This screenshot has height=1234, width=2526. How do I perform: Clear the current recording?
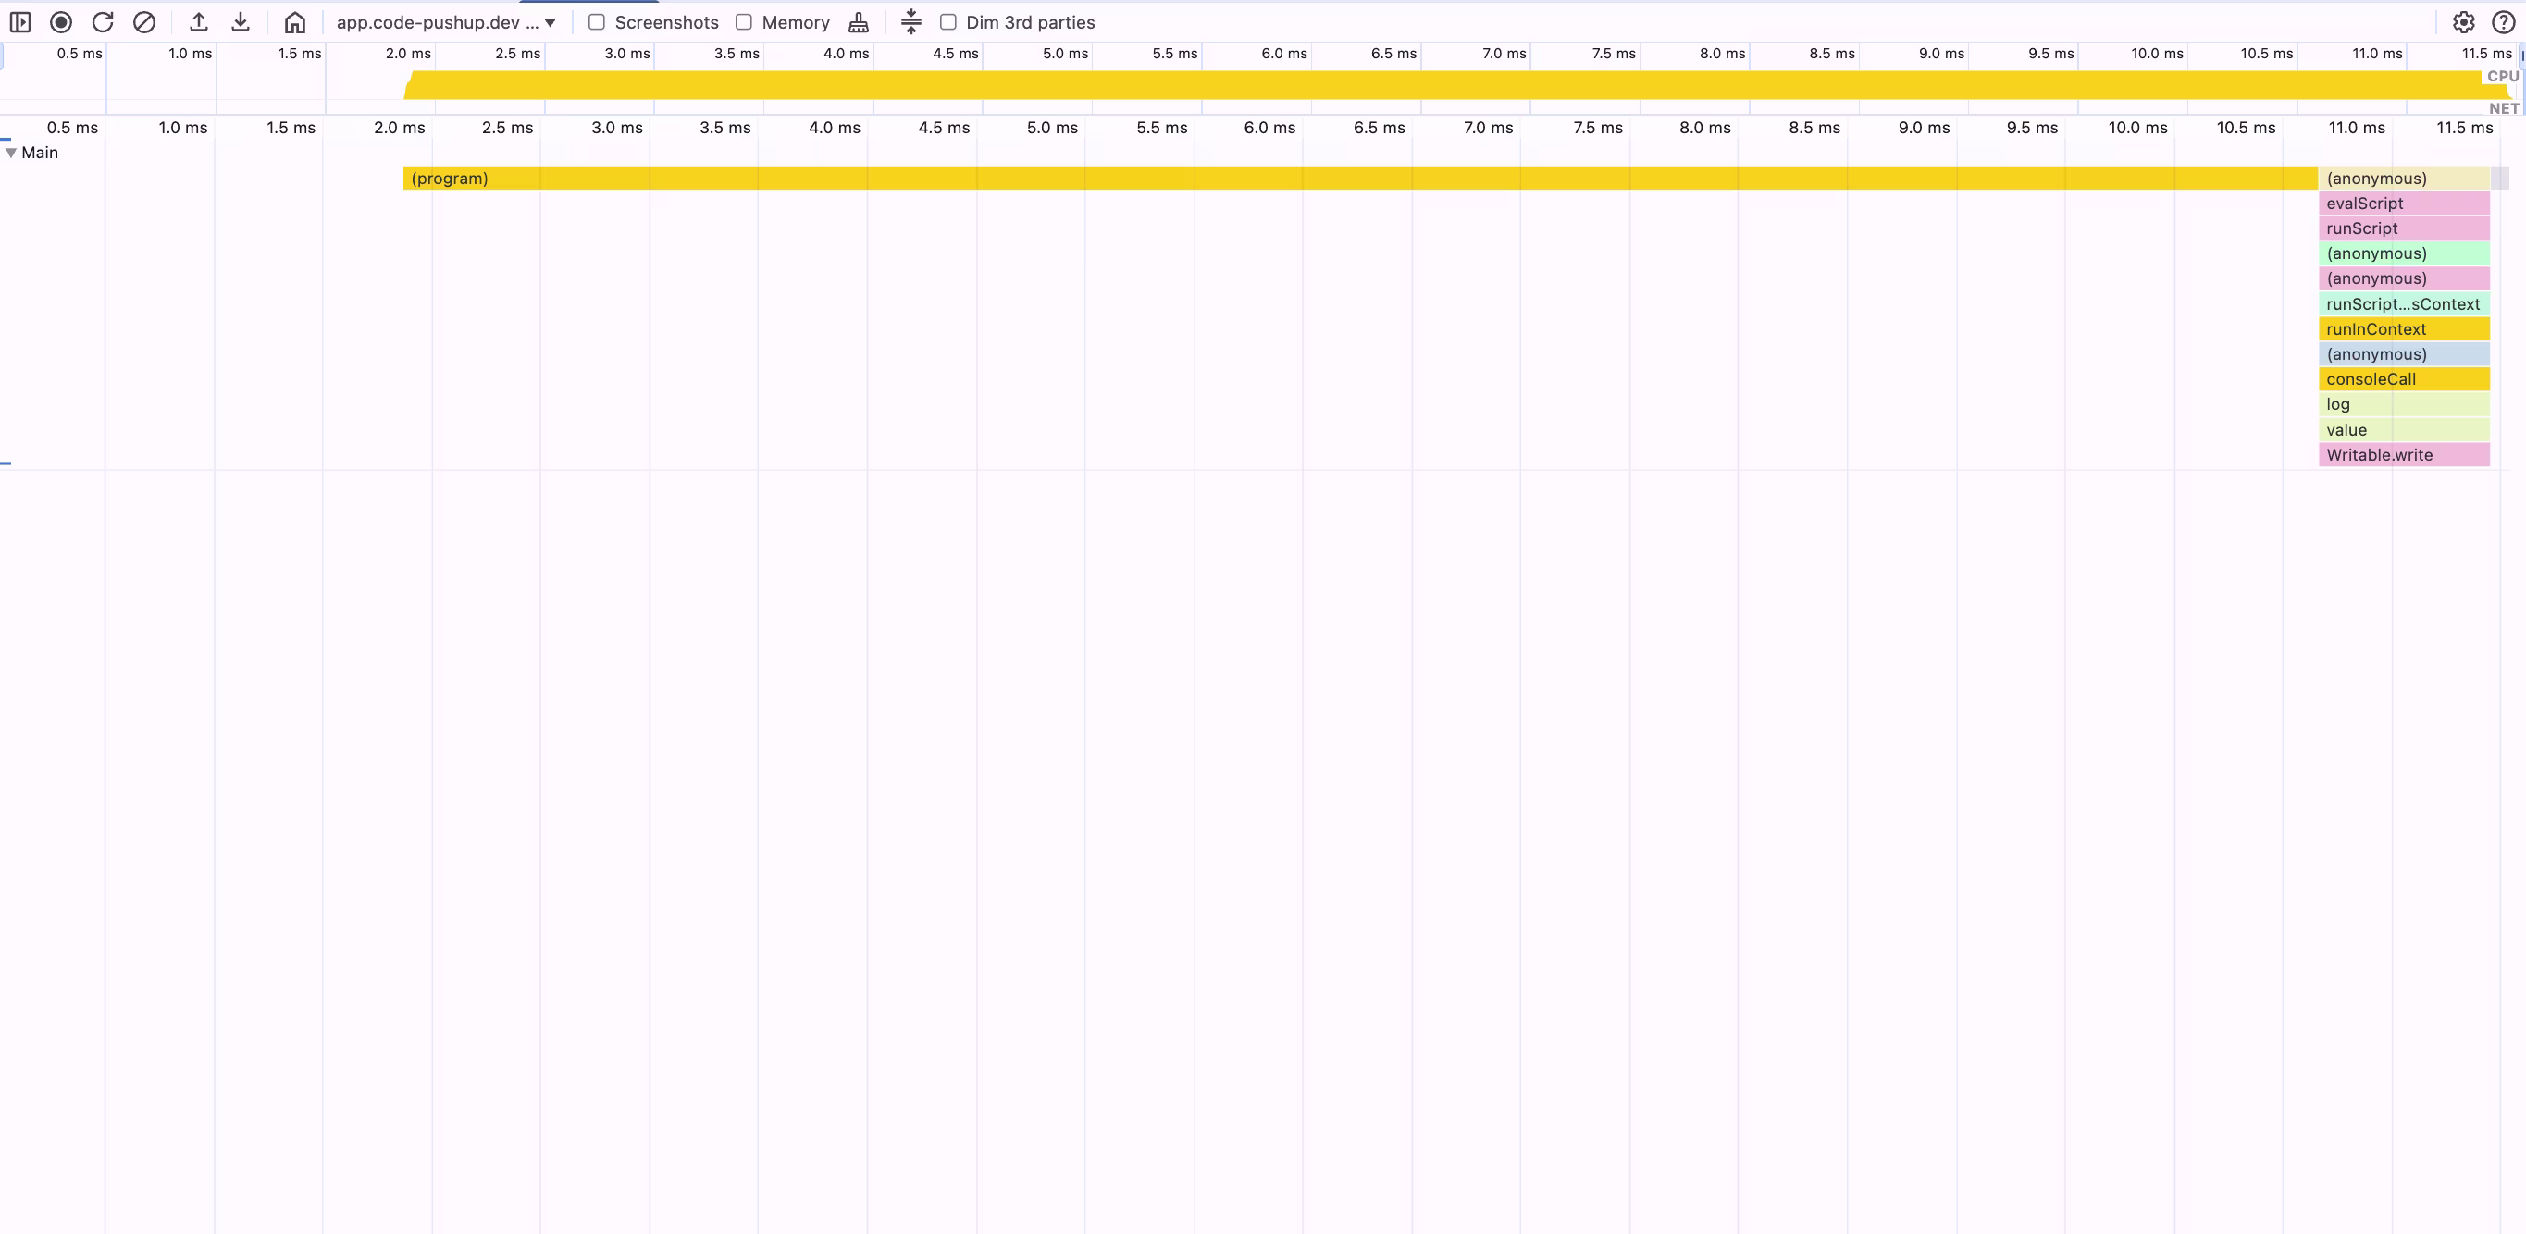coord(144,21)
